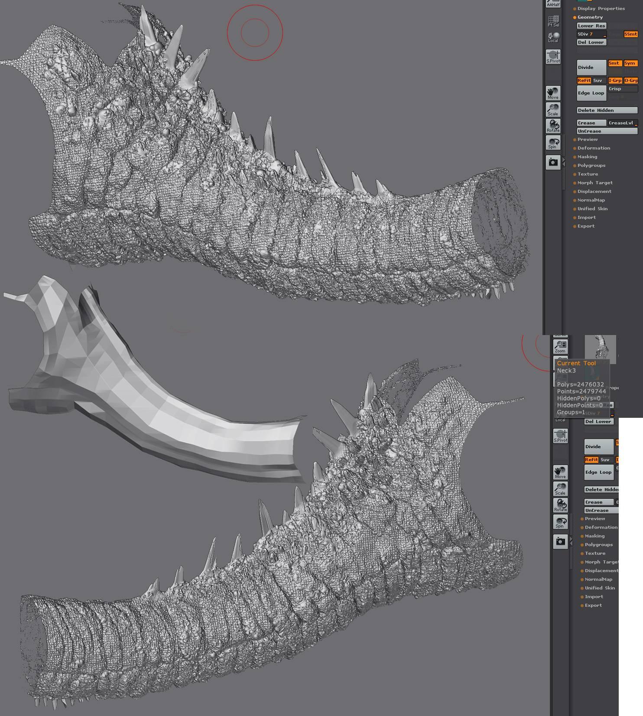Toggle the Sym symmetry option
Screen dimensions: 643x716
[x=630, y=63]
